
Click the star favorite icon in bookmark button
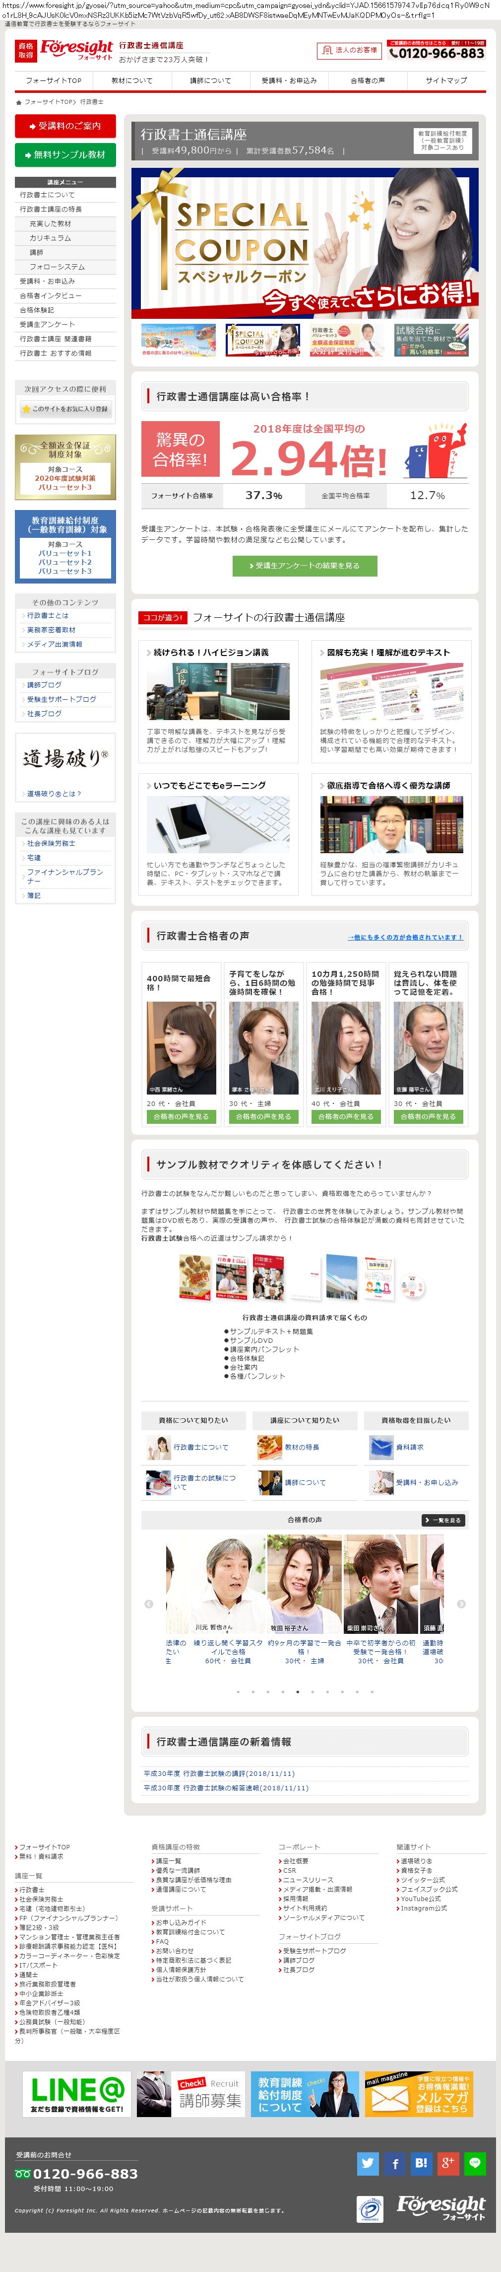pyautogui.click(x=26, y=408)
